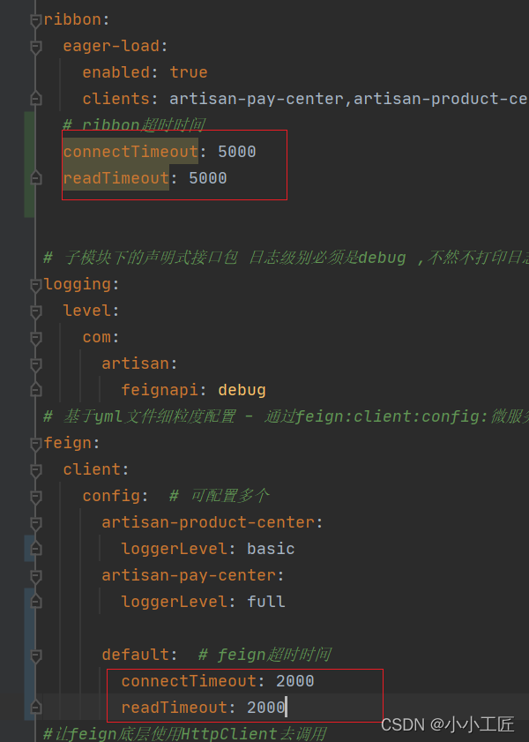Fold the feign root block
This screenshot has height=742, width=529.
coord(35,443)
